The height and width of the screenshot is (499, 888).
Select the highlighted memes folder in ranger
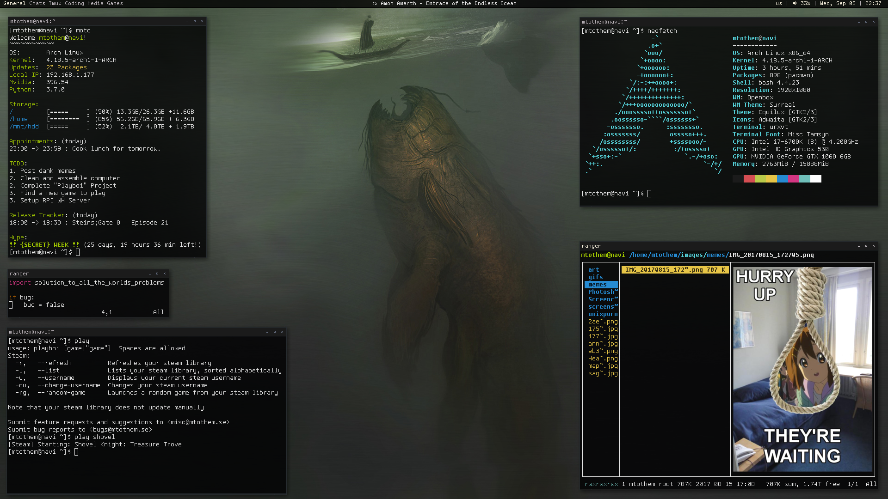click(x=601, y=285)
